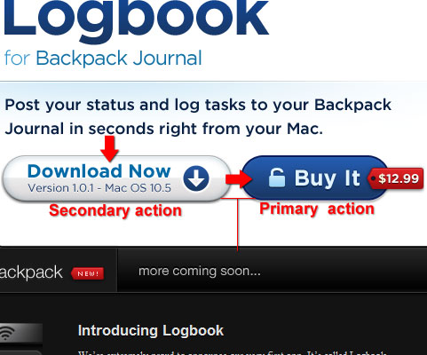Click the "Secondary action" red label
Viewport: 427px width, 355px height.
point(115,210)
